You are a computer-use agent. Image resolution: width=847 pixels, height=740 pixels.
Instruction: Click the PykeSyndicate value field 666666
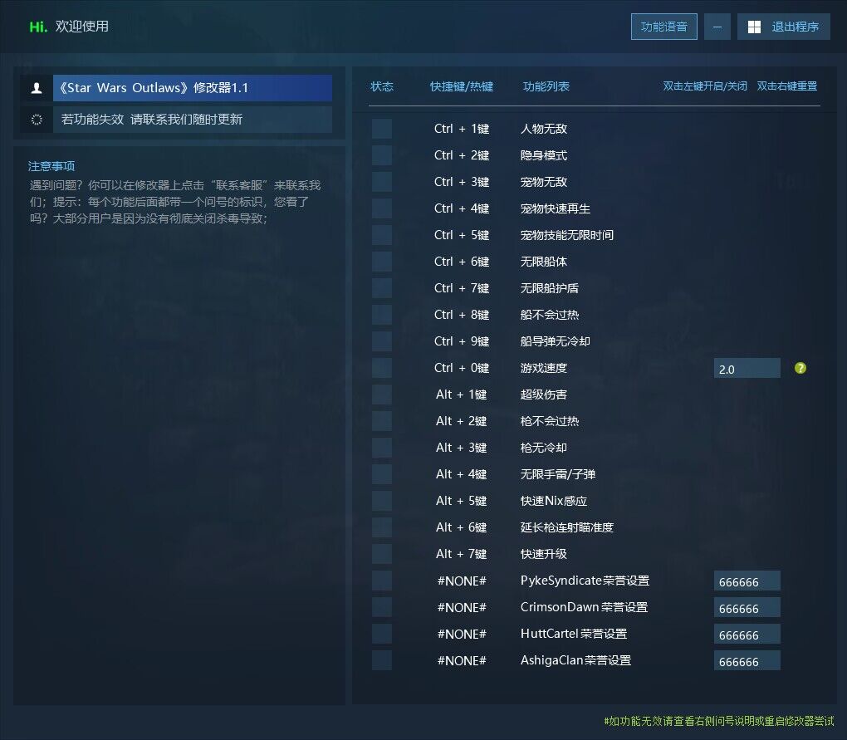(747, 581)
